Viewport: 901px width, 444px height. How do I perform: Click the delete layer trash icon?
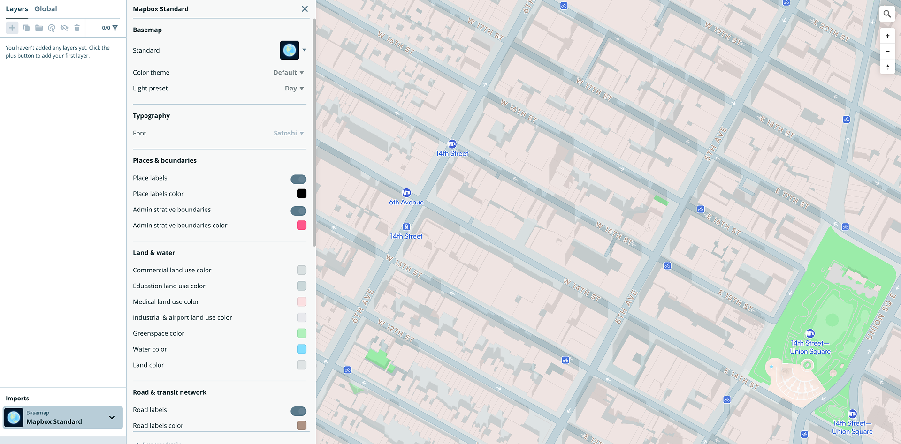[x=77, y=28]
